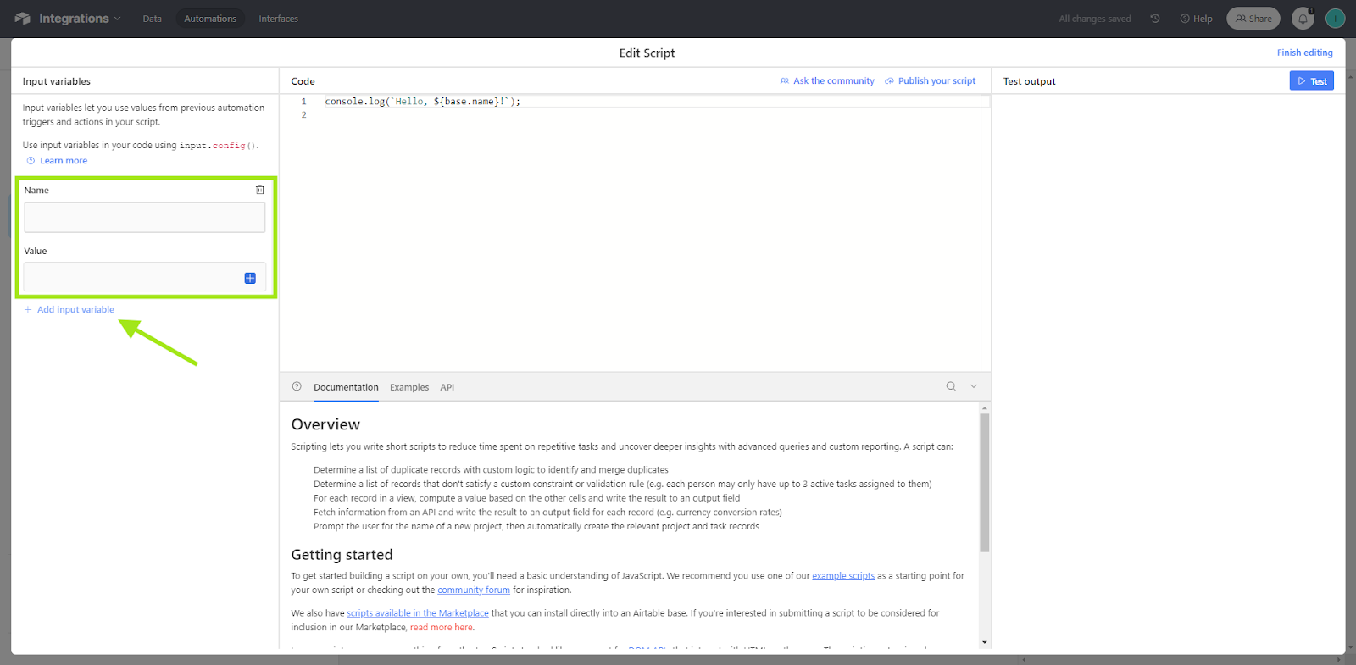Click the Getting started heading
1356x665 pixels.
(342, 555)
